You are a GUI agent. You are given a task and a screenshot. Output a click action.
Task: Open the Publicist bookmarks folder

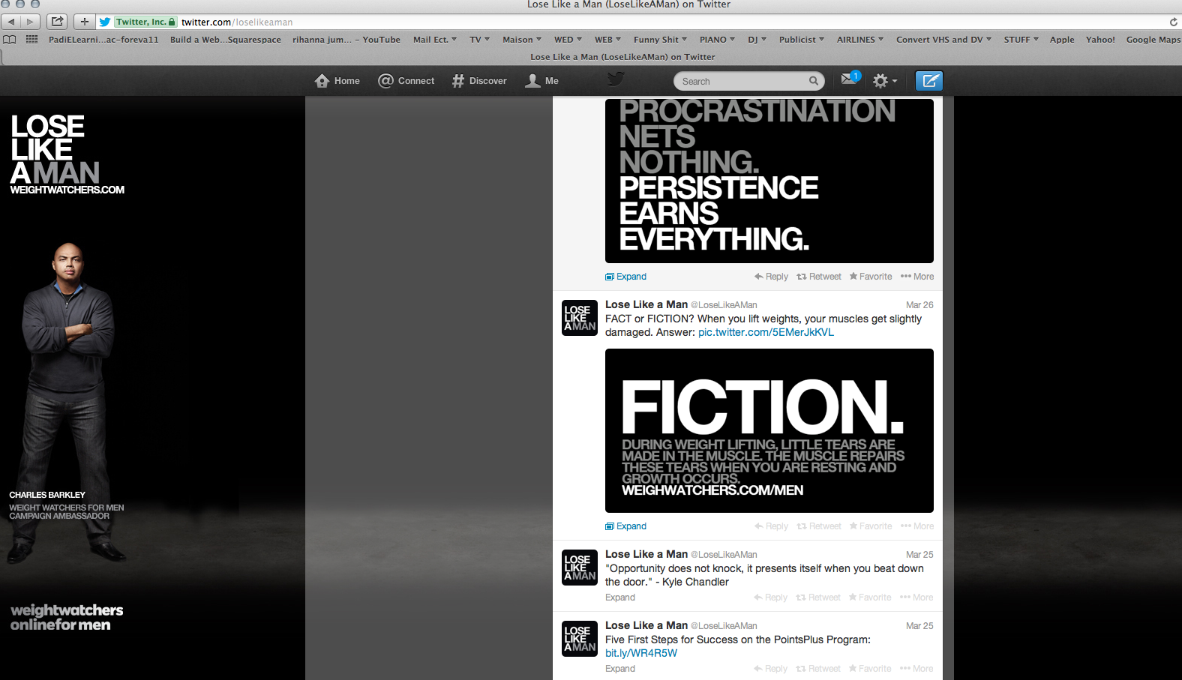click(x=801, y=40)
